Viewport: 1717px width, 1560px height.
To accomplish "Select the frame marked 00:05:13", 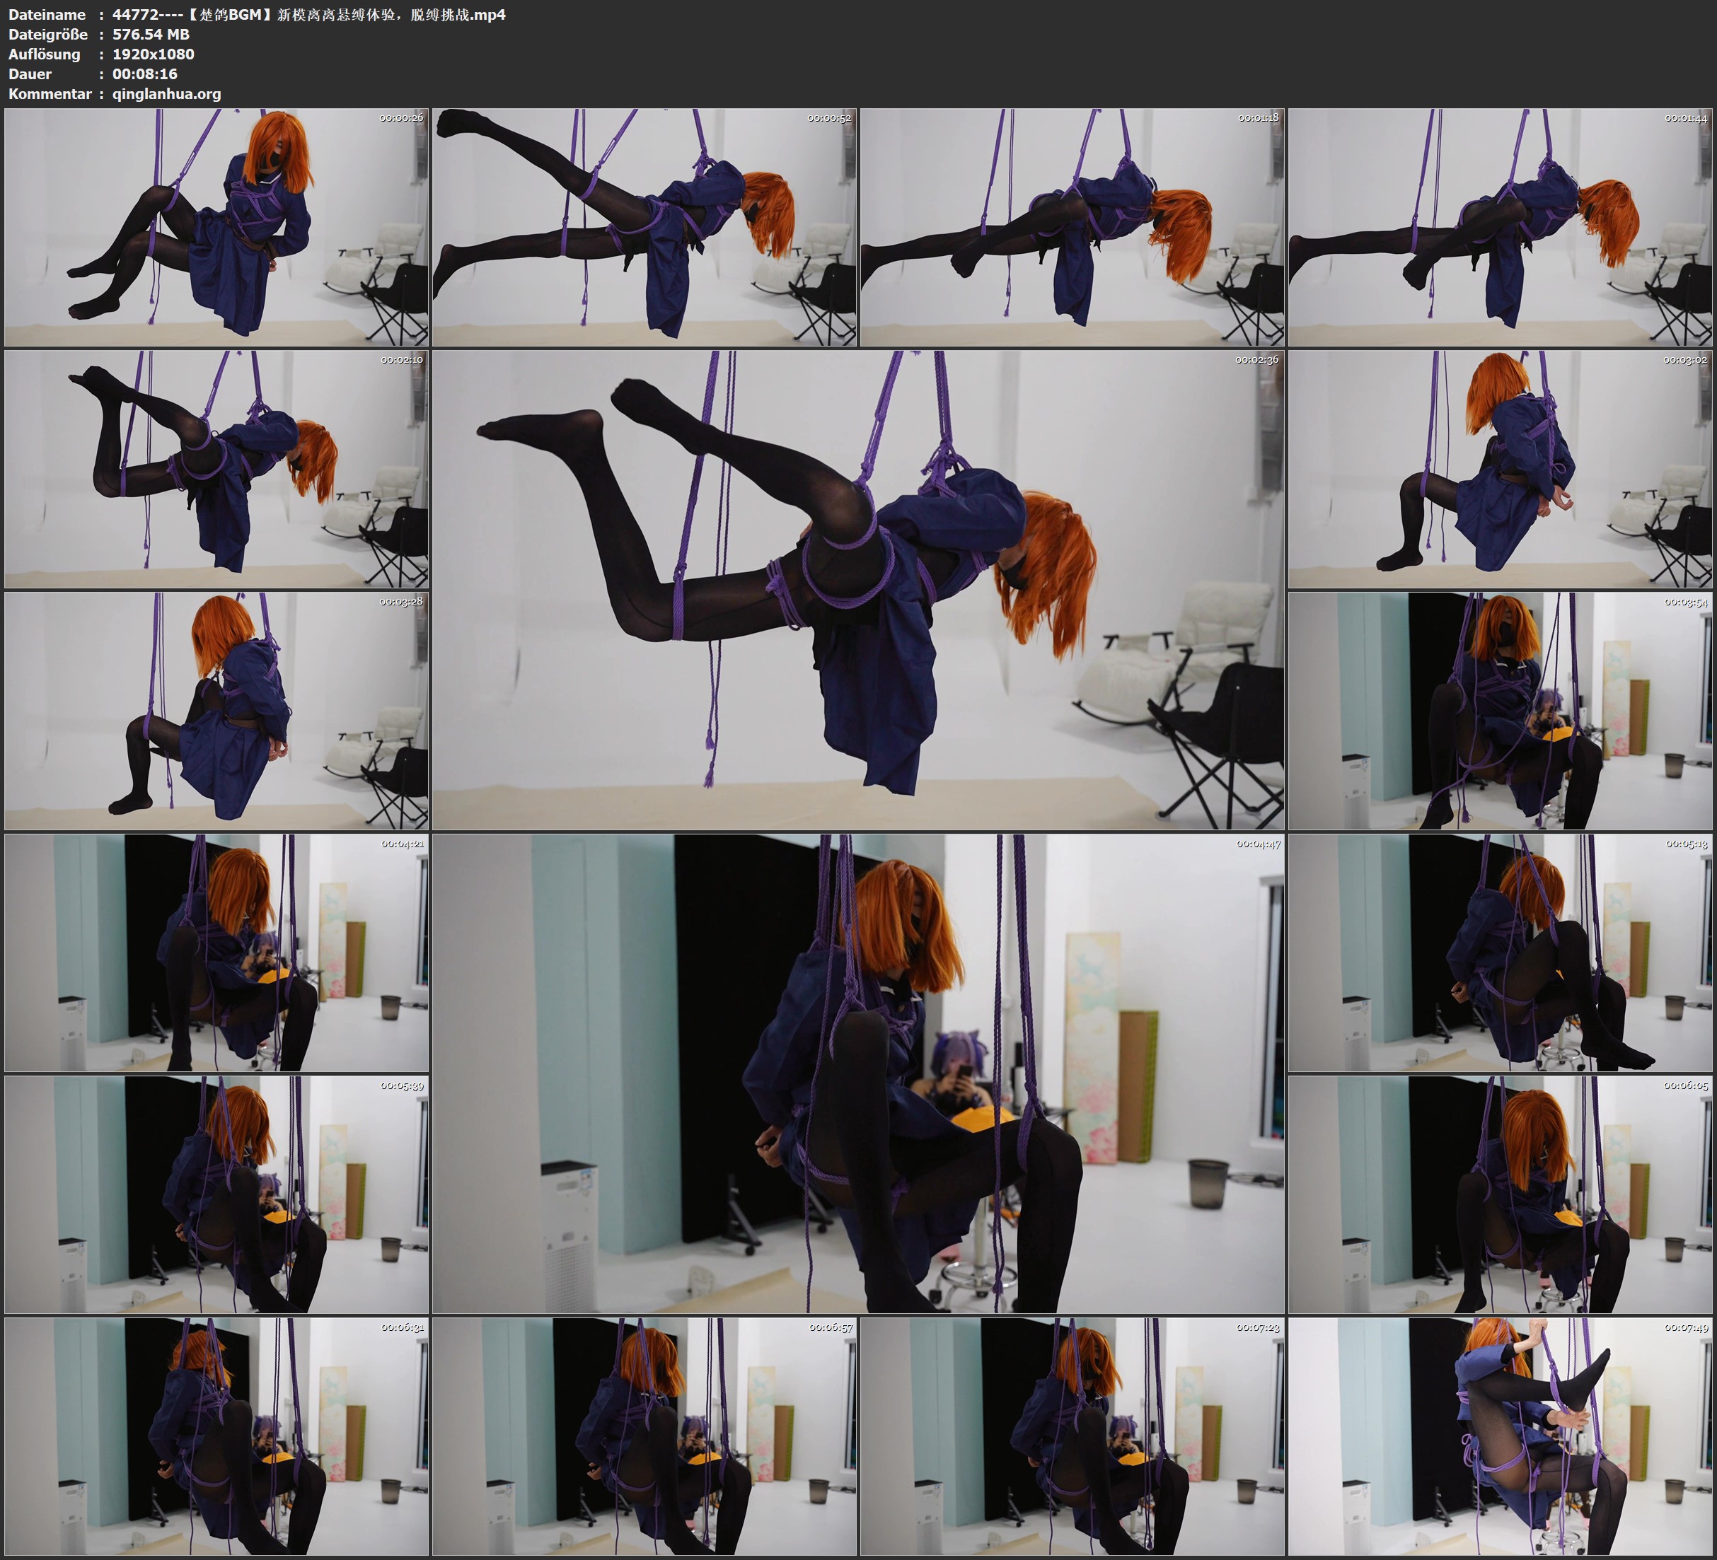I will (1500, 953).
